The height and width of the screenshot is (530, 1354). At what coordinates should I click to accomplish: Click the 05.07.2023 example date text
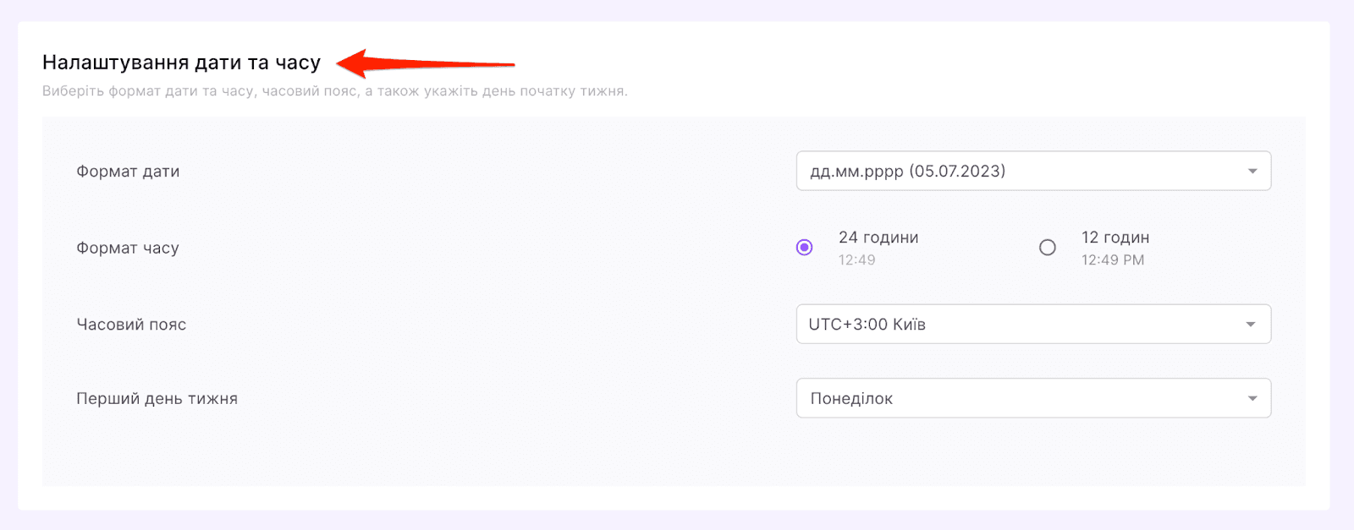958,172
